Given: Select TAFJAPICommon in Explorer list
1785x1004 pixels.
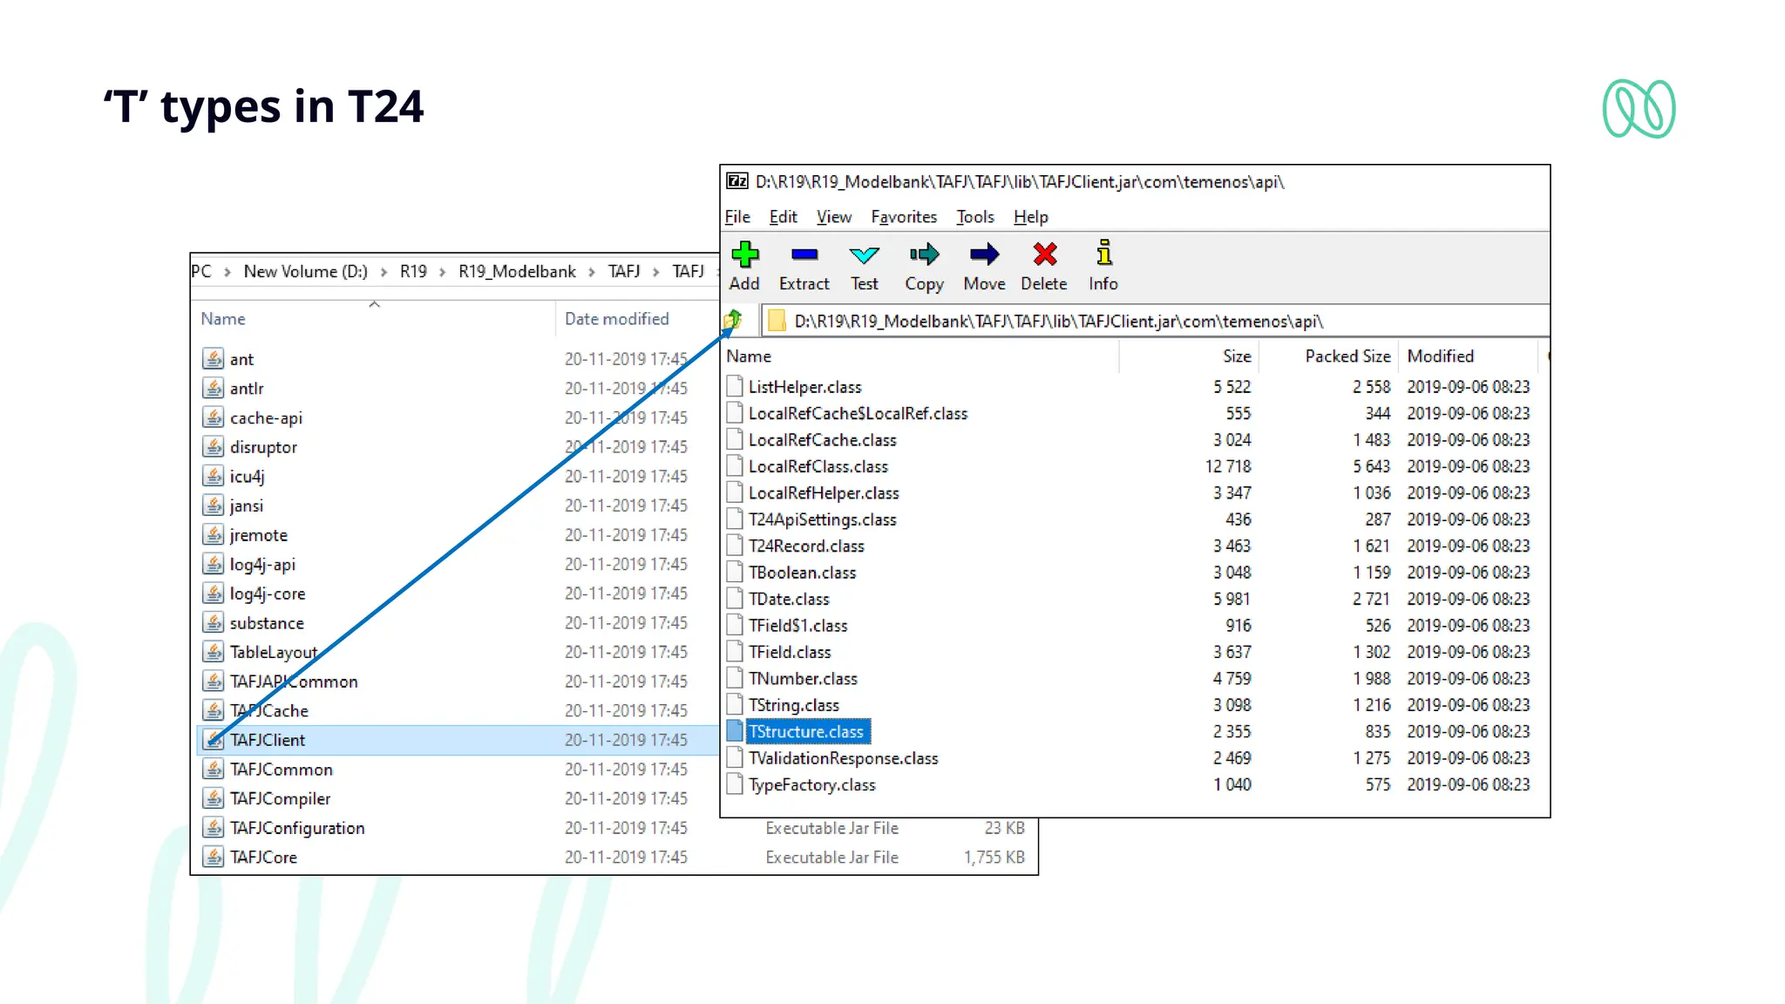Looking at the screenshot, I should pyautogui.click(x=294, y=682).
